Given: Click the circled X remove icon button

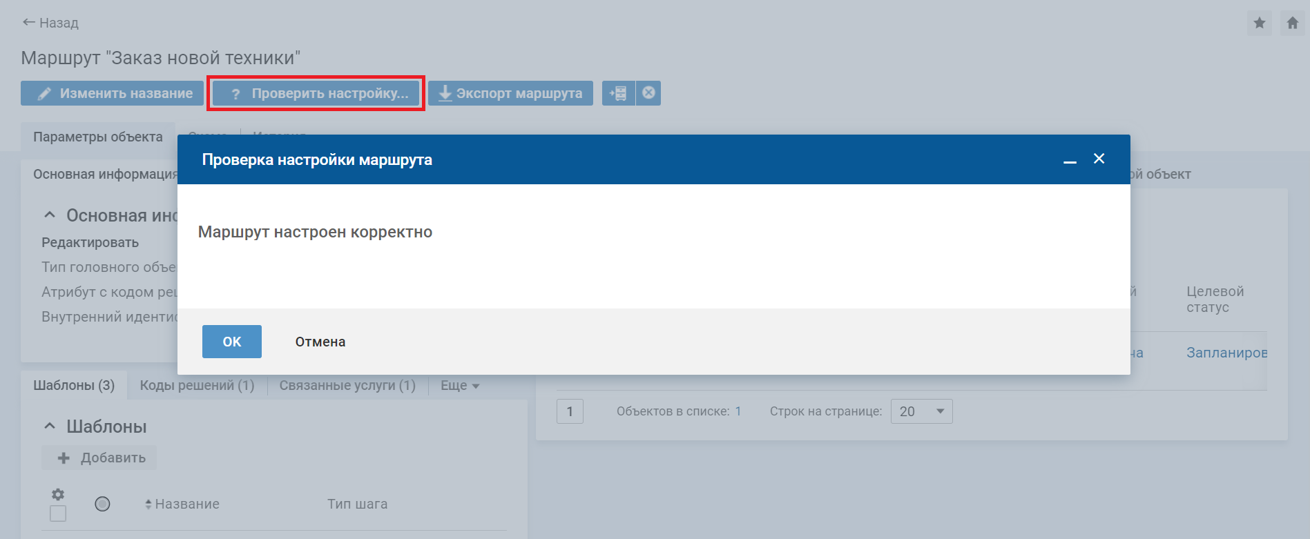Looking at the screenshot, I should [648, 93].
